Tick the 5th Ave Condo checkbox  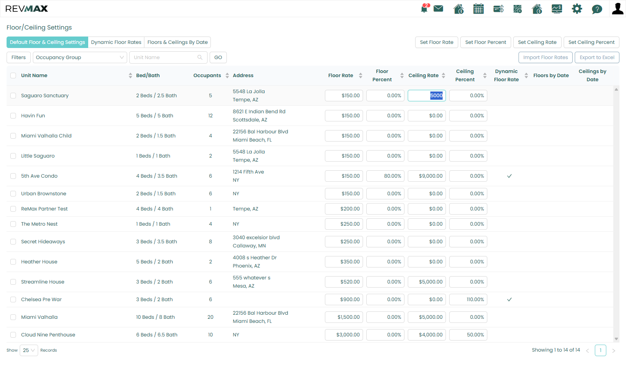coord(13,176)
